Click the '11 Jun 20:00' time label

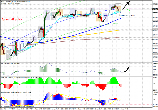pos(47,109)
